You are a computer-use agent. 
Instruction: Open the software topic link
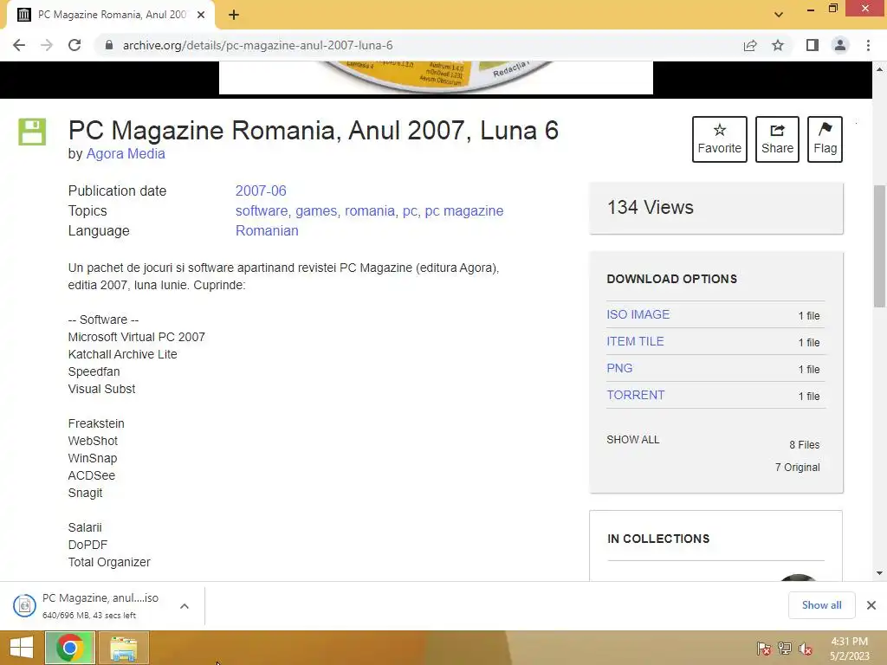tap(262, 211)
